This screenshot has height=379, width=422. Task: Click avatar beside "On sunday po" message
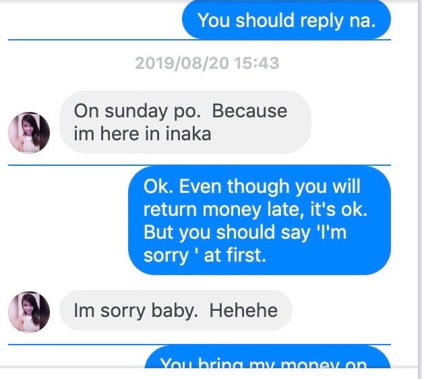29,132
